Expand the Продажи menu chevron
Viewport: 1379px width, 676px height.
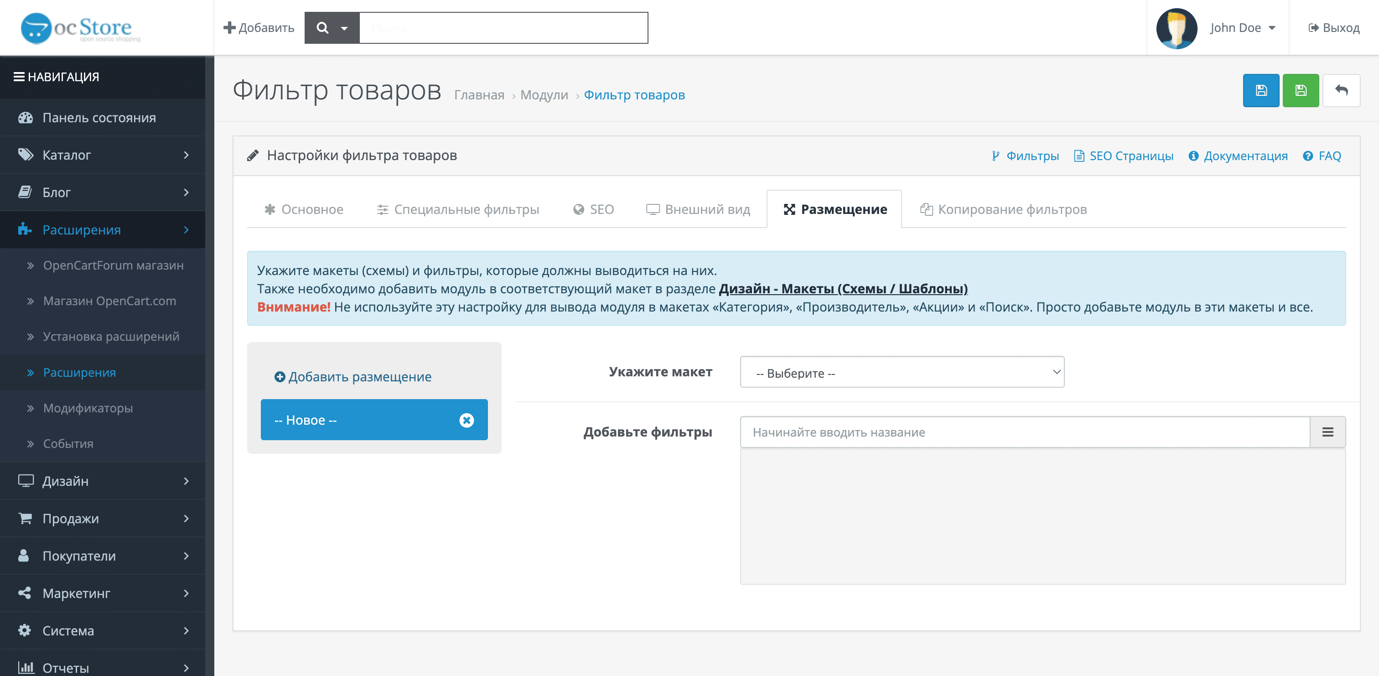[x=187, y=519]
